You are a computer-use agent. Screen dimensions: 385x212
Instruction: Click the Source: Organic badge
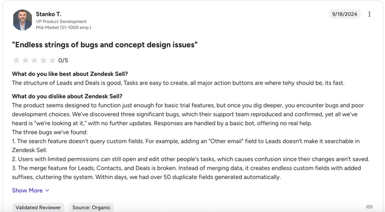click(x=91, y=208)
